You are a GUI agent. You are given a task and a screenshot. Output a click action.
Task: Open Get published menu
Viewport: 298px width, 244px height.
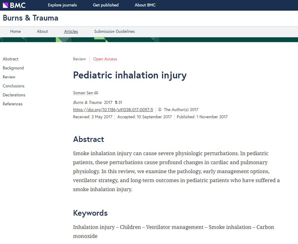click(106, 5)
